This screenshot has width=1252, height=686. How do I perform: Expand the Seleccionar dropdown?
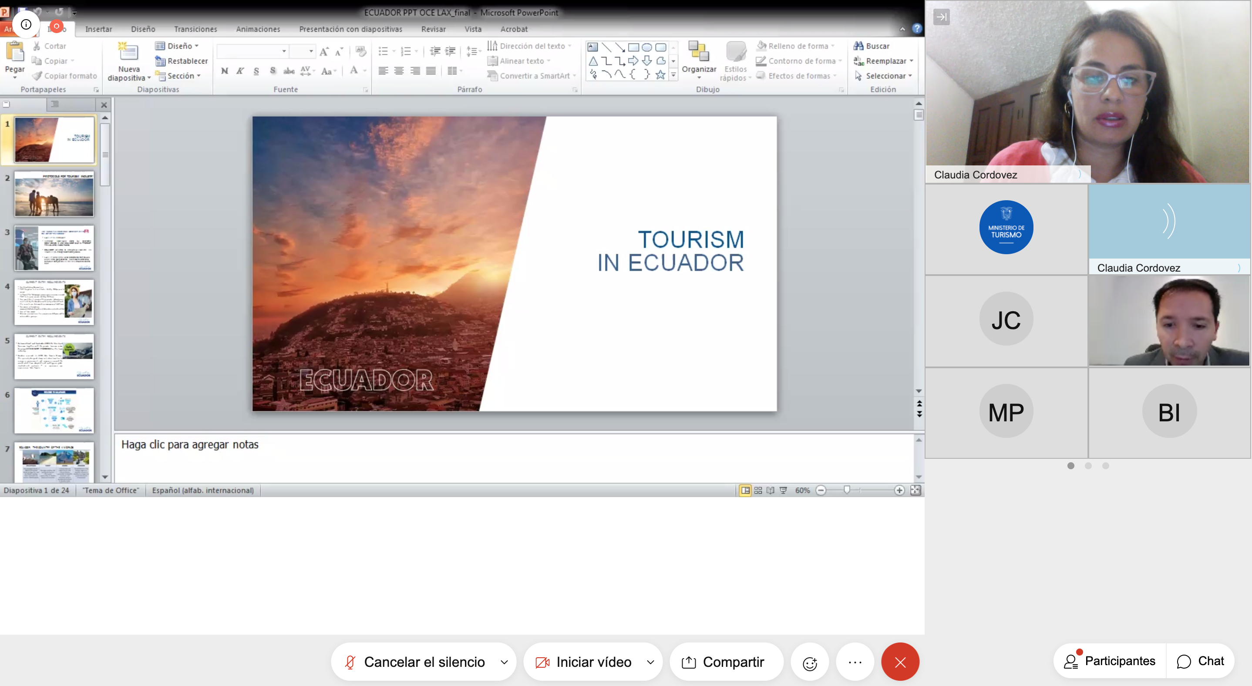[910, 76]
